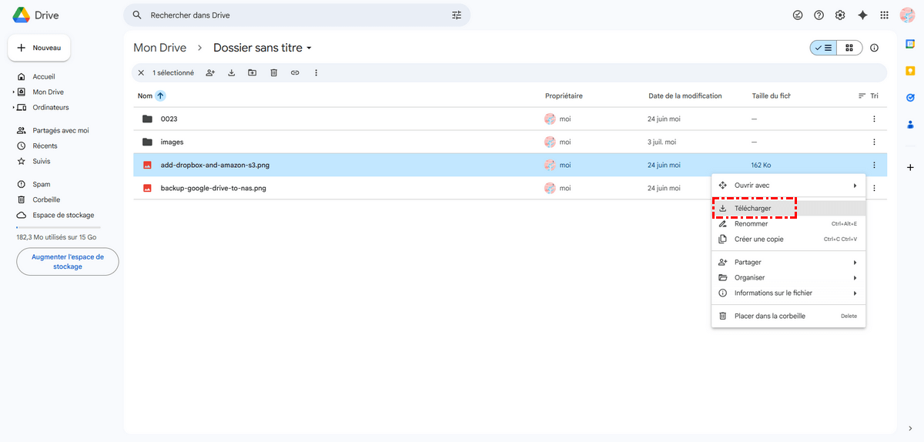The width and height of the screenshot is (924, 442).
Task: Click the Nouveau button
Action: 39,48
